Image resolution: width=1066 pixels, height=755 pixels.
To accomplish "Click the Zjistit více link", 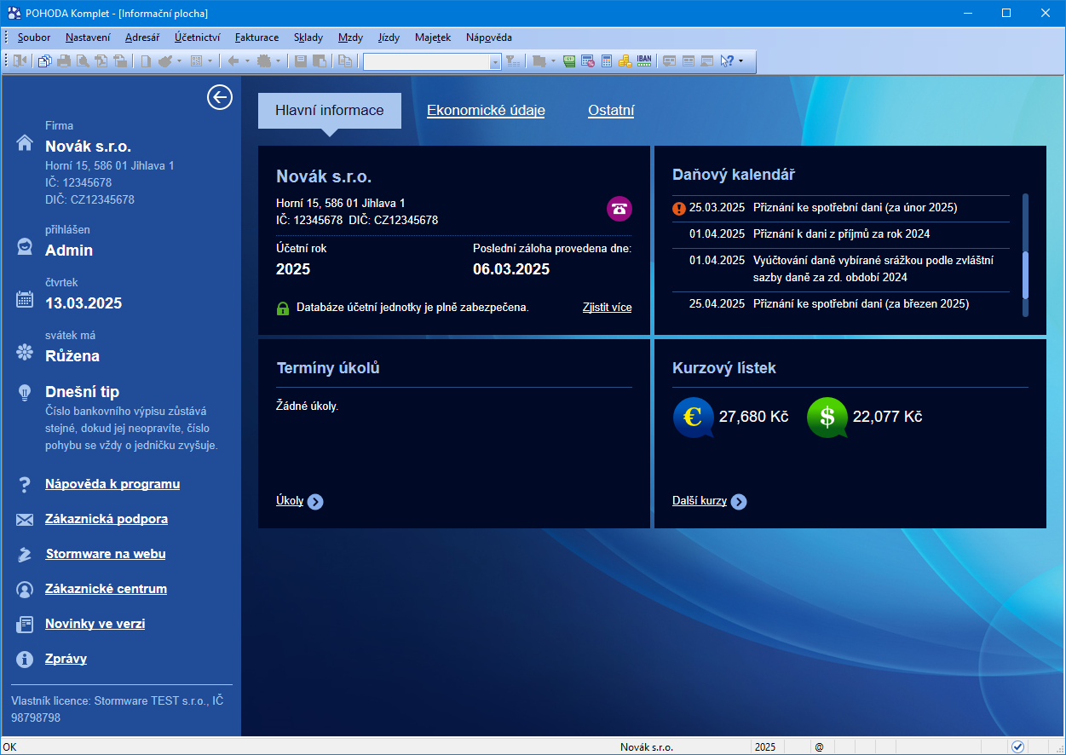I will (608, 308).
